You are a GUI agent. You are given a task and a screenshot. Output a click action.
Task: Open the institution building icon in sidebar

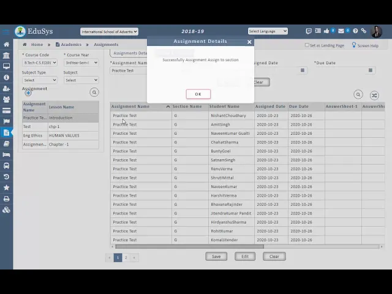6,55
